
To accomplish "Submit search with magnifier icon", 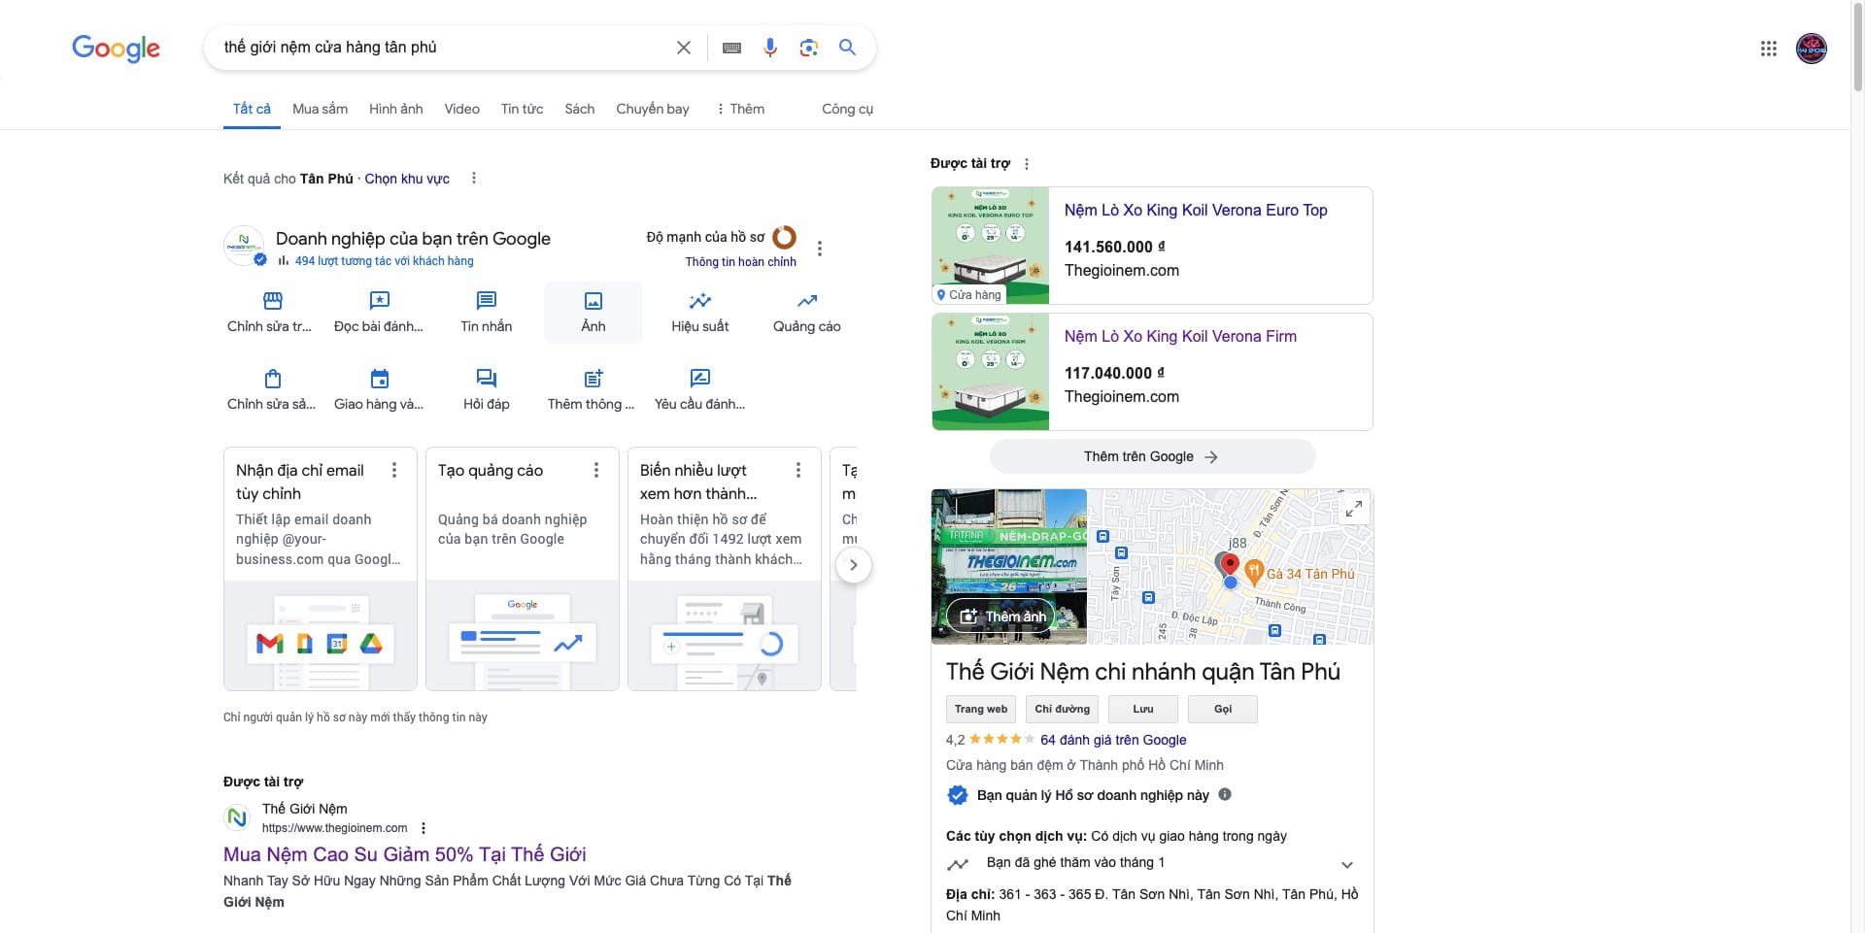I will 847,47.
